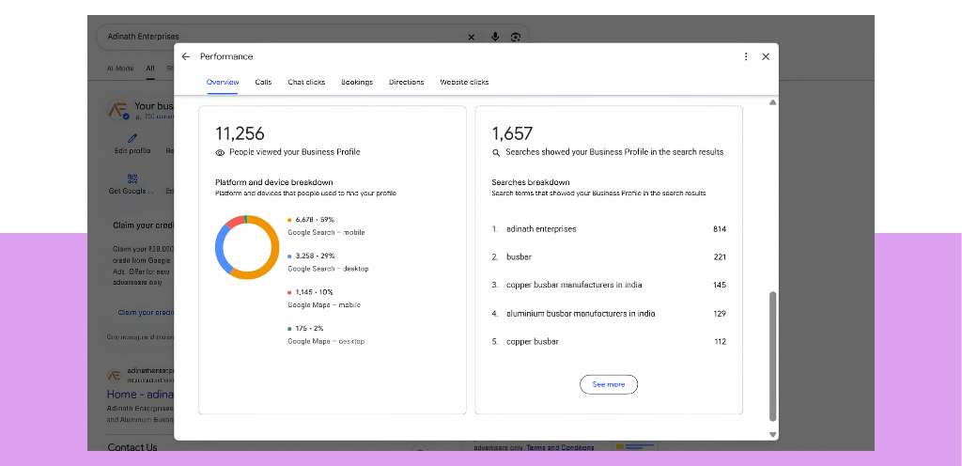Image resolution: width=962 pixels, height=466 pixels.
Task: Click the See more button
Action: tap(609, 384)
